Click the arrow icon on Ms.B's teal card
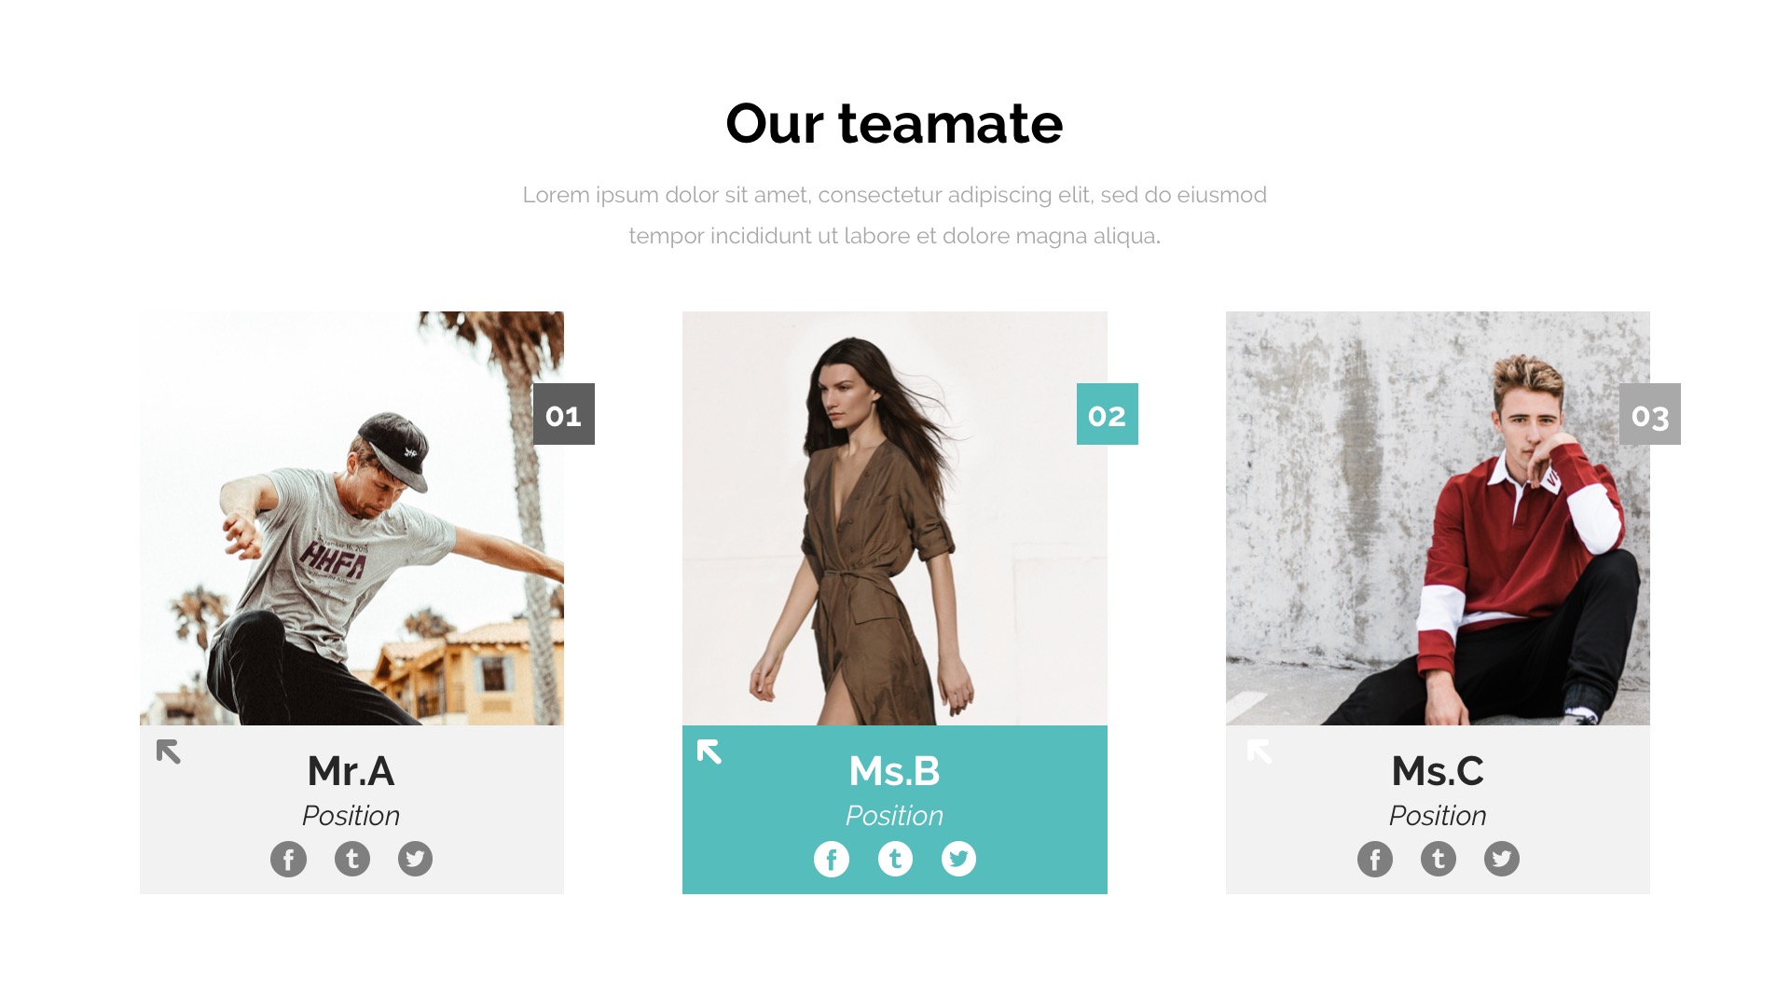The height and width of the screenshot is (1007, 1790). (x=709, y=752)
